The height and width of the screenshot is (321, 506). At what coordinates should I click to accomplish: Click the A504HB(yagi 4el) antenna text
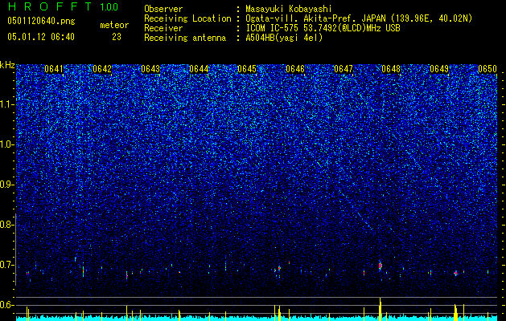point(284,38)
